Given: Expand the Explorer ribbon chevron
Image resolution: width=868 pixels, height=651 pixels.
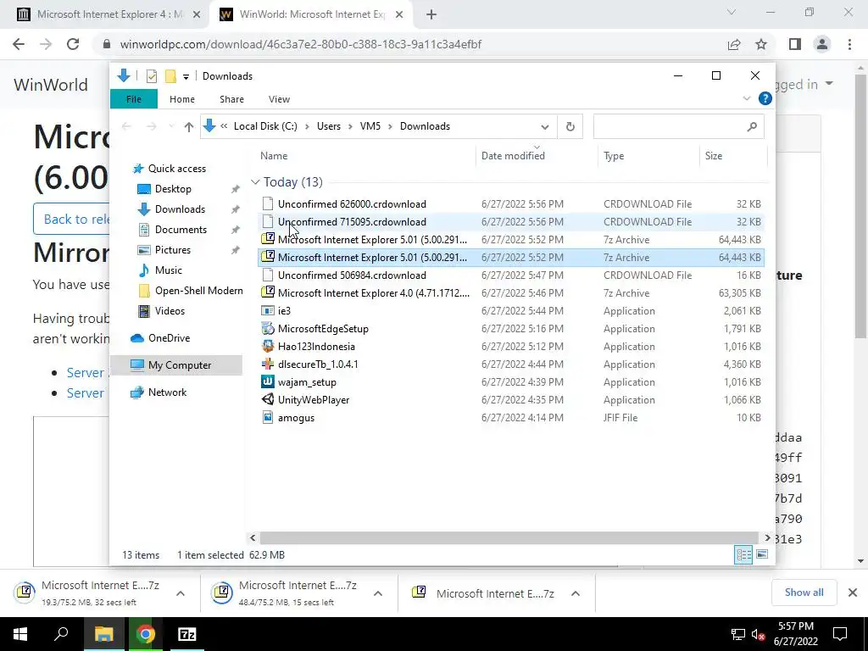Looking at the screenshot, I should [746, 98].
